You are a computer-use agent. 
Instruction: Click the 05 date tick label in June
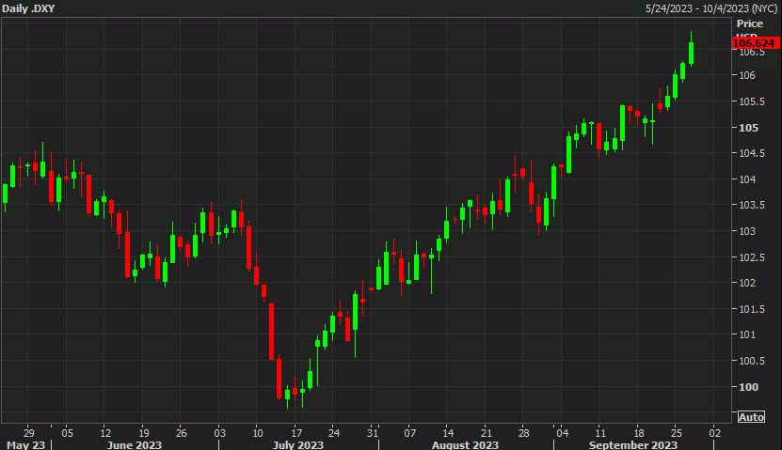click(x=67, y=432)
